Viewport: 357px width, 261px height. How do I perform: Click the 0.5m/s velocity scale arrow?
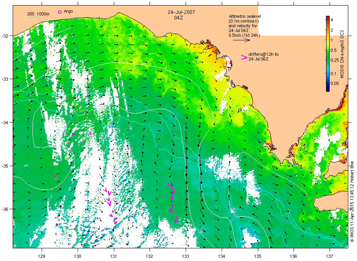pos(241,40)
